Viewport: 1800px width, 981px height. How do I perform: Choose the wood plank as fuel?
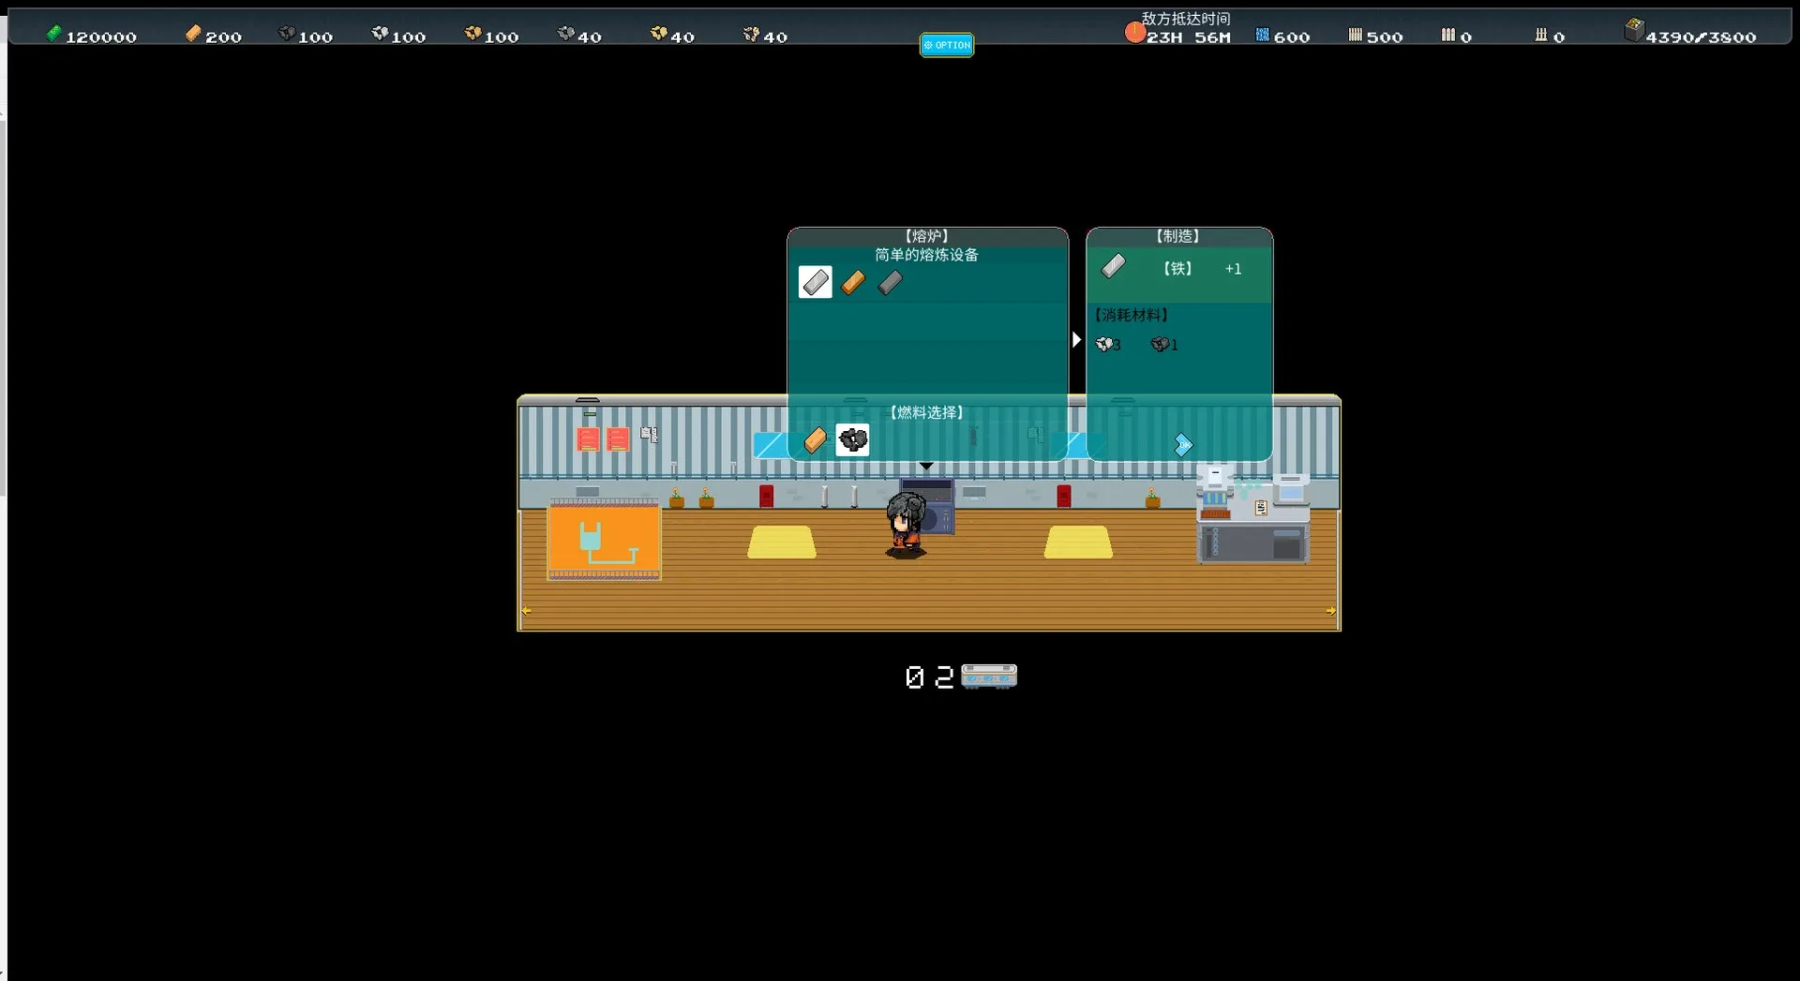click(x=815, y=439)
